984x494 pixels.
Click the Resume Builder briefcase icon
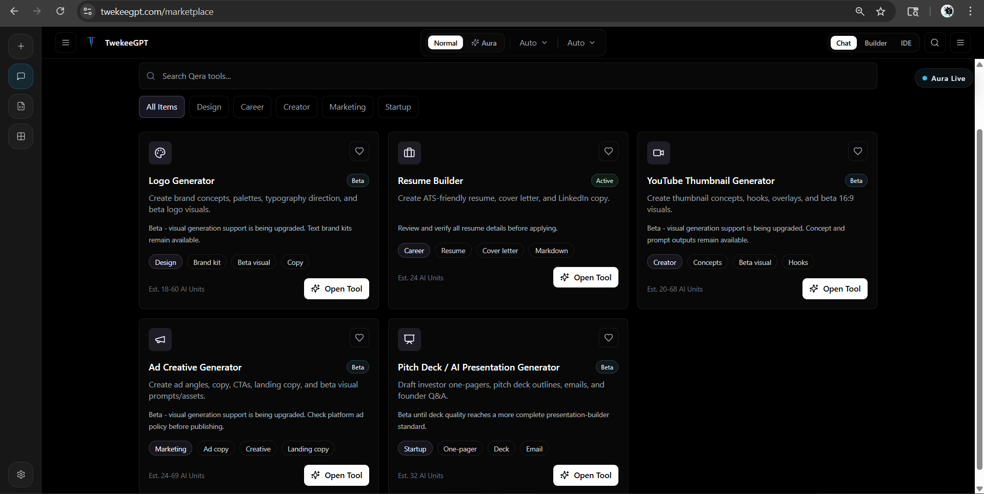[409, 153]
